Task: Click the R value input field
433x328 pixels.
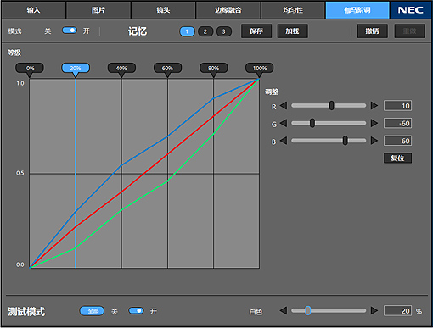Action: click(397, 106)
